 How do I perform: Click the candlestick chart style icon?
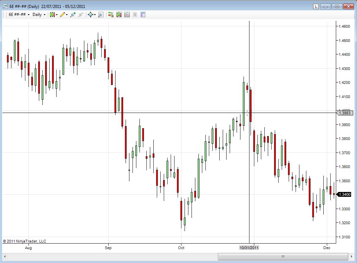(x=52, y=15)
